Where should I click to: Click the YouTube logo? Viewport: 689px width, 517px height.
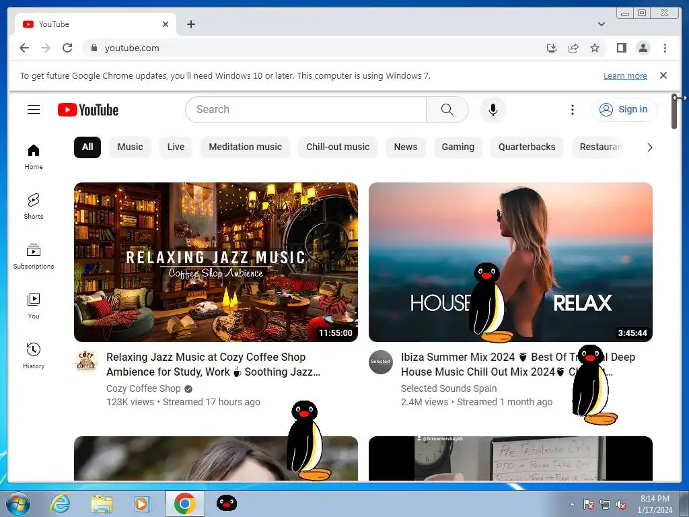pos(88,110)
